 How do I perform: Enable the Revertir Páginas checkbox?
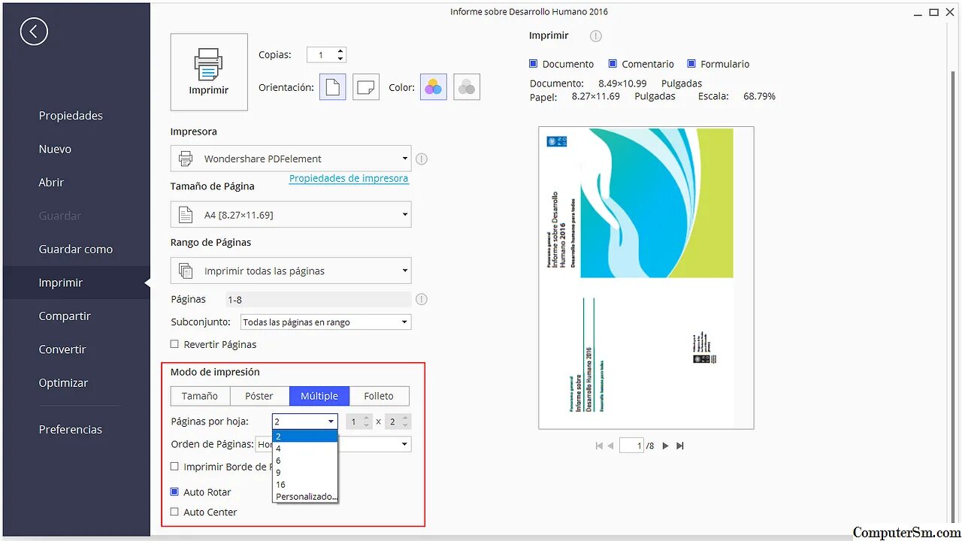(174, 344)
